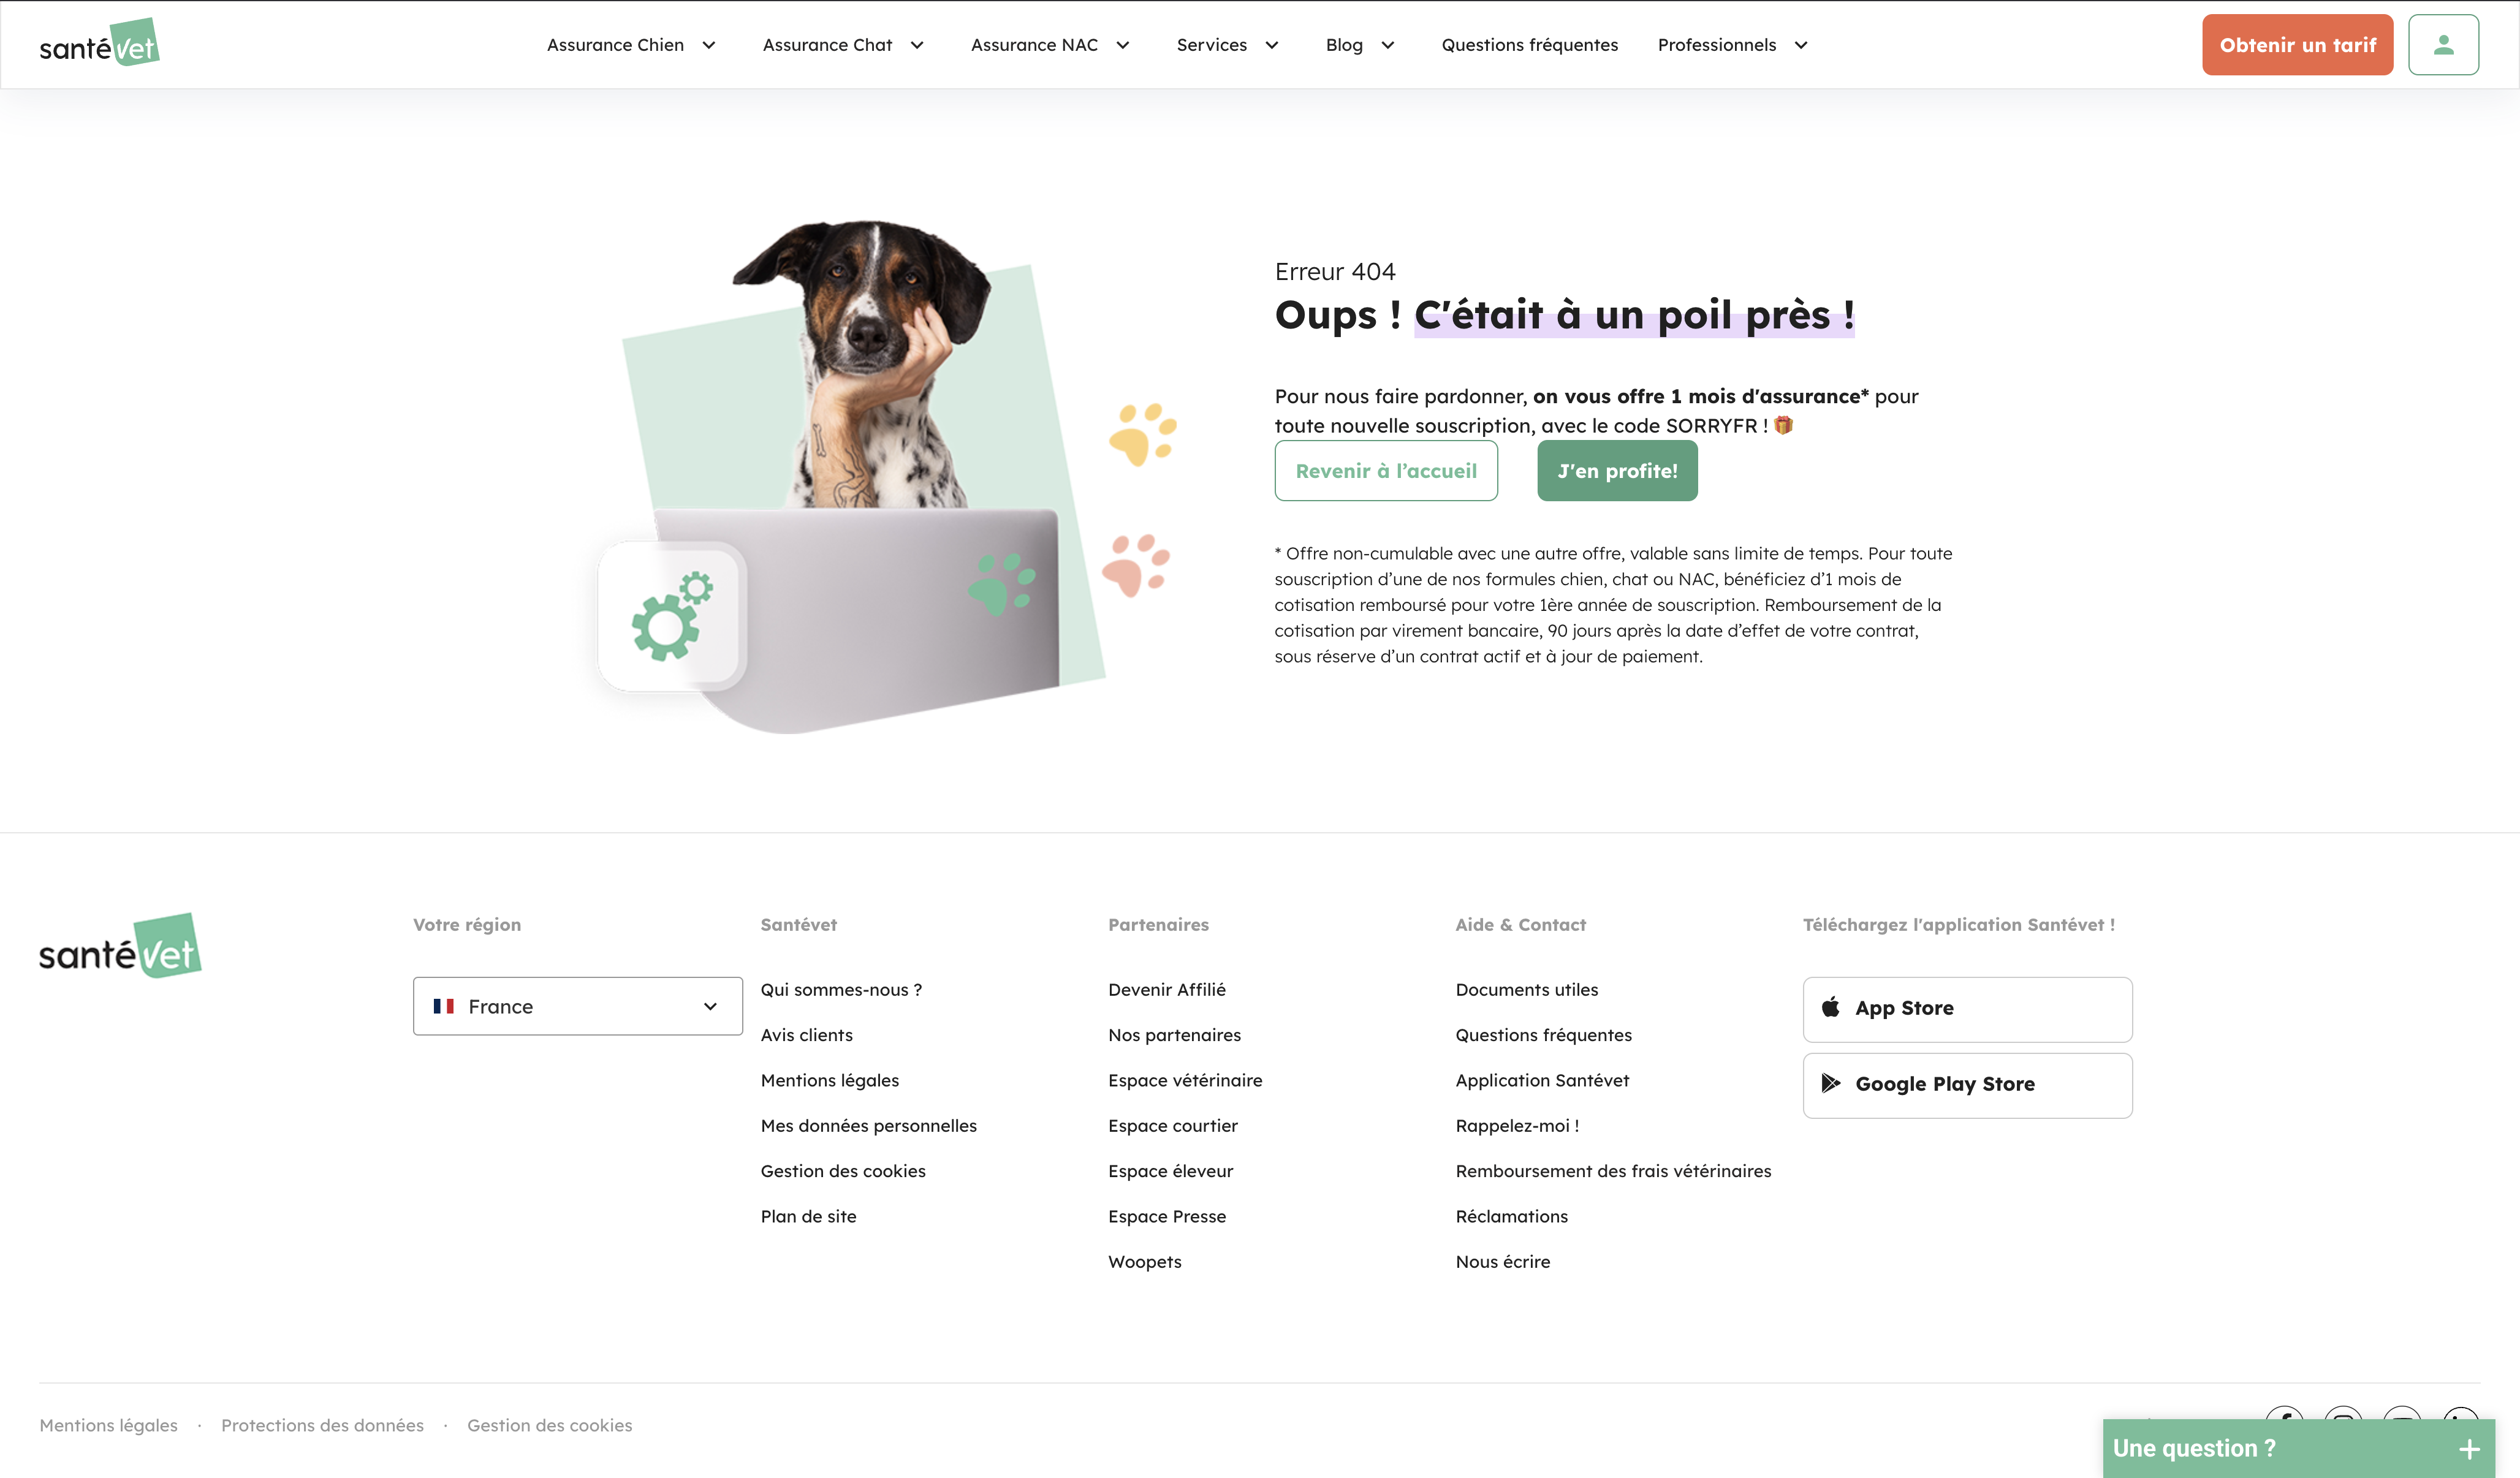Open the Espace vétérinaire footer link

tap(1184, 1080)
